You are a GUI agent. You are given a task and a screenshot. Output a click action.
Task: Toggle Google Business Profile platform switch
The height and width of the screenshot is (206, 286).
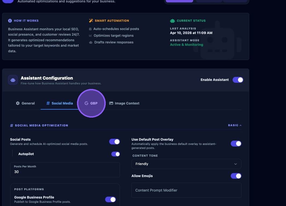click(111, 200)
